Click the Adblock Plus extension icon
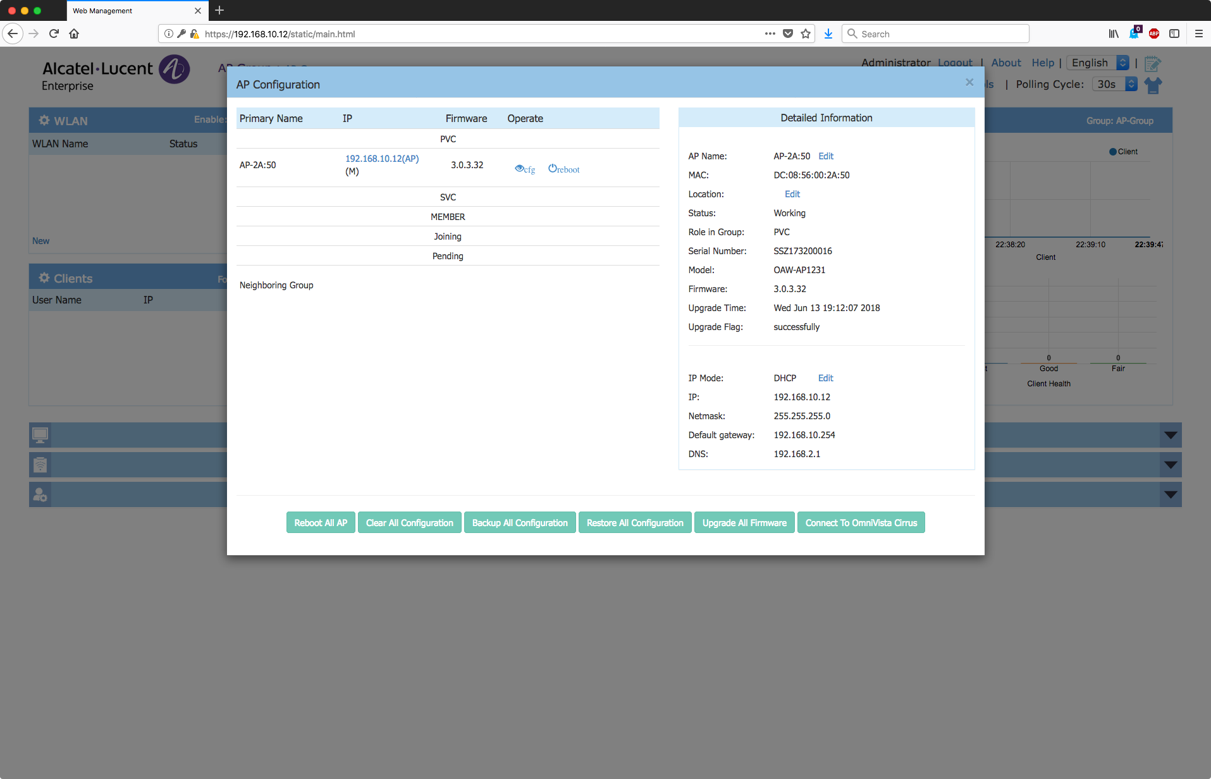Screen dimensions: 1211x779 [x=1154, y=34]
